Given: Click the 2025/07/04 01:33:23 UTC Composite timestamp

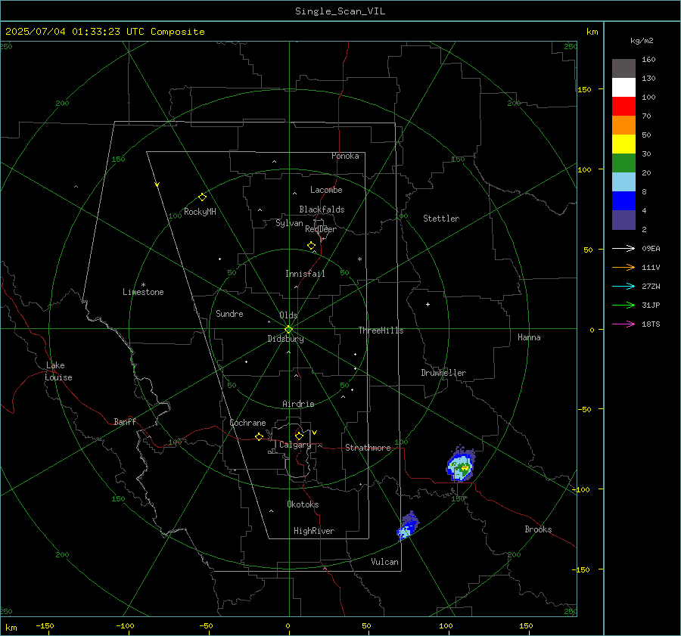Looking at the screenshot, I should click(x=104, y=32).
